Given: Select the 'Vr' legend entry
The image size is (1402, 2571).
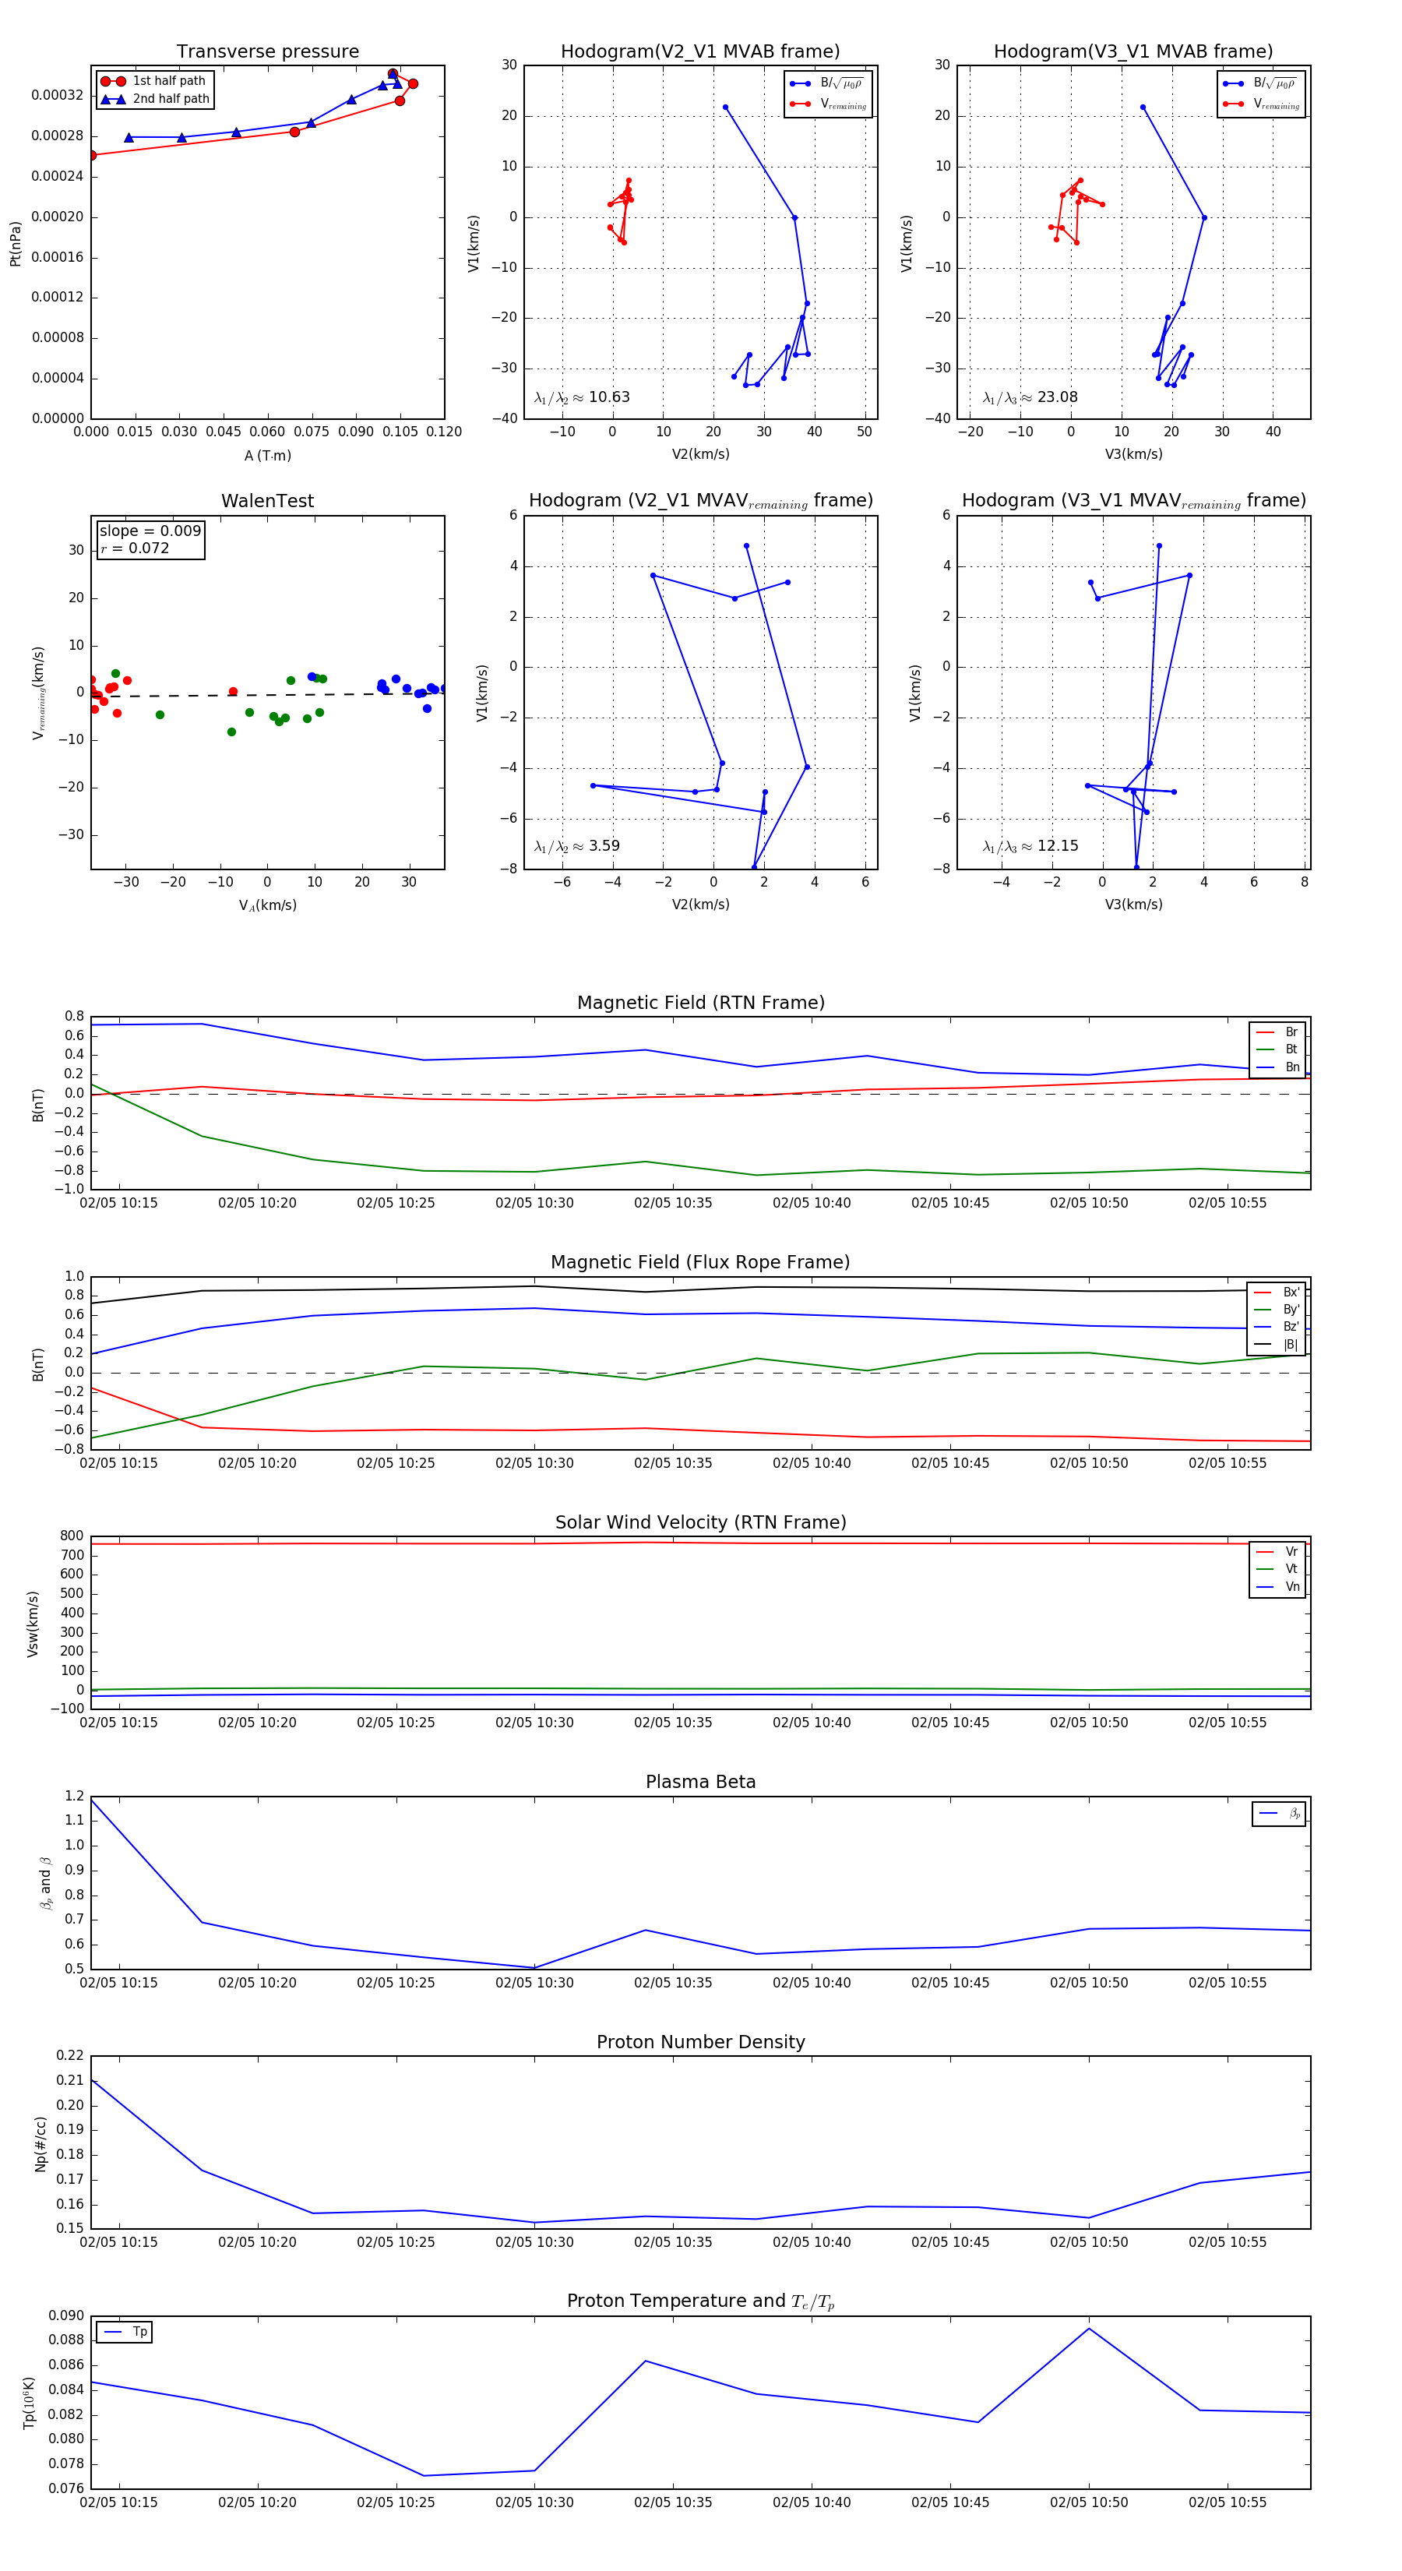Looking at the screenshot, I should click(x=1277, y=1552).
